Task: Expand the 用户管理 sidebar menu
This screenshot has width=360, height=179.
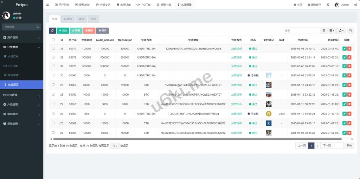Action: tap(21, 37)
